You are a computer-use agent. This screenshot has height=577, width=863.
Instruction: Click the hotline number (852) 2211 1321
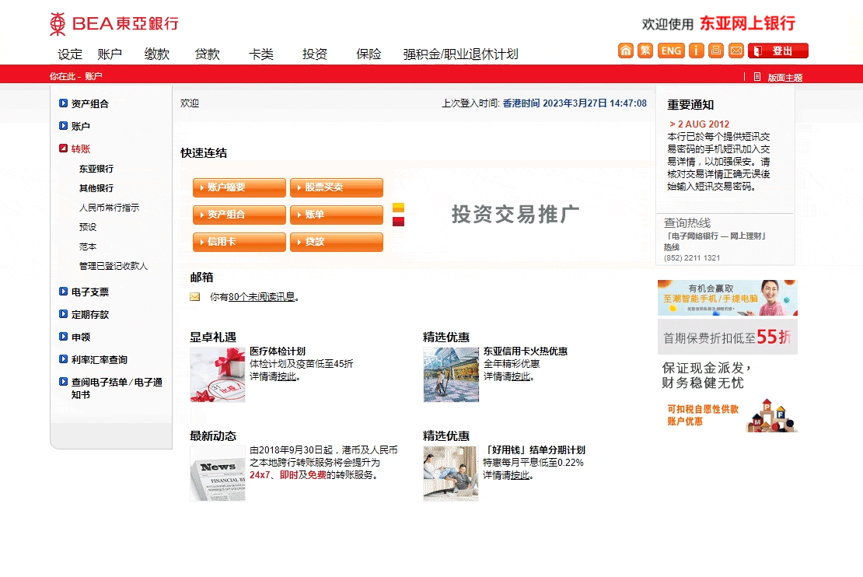692,257
